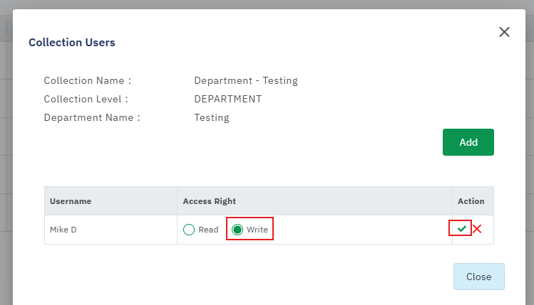The width and height of the screenshot is (534, 305).
Task: Click the Close button at bottom
Action: [478, 277]
